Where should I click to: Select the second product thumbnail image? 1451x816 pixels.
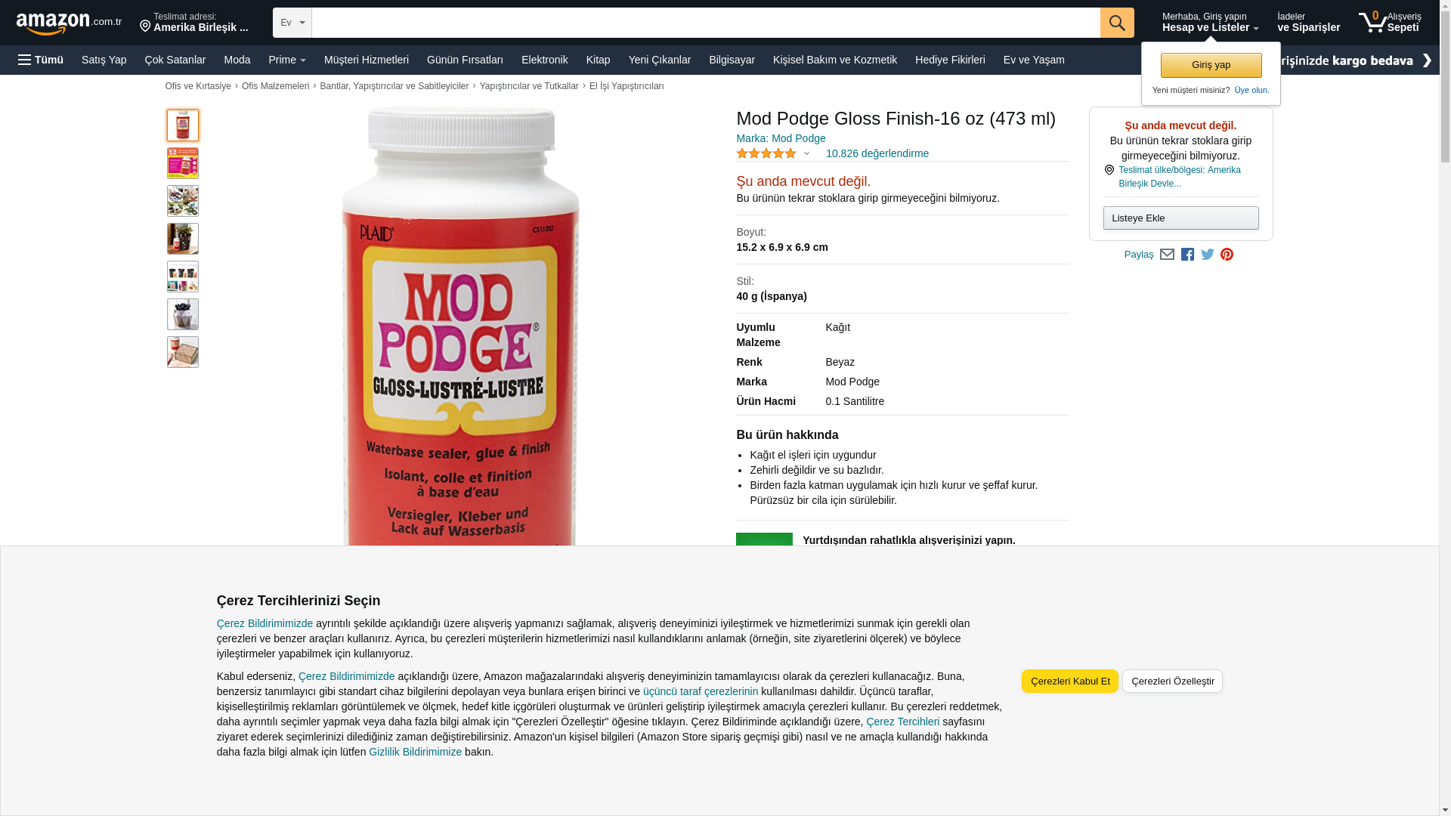183,163
